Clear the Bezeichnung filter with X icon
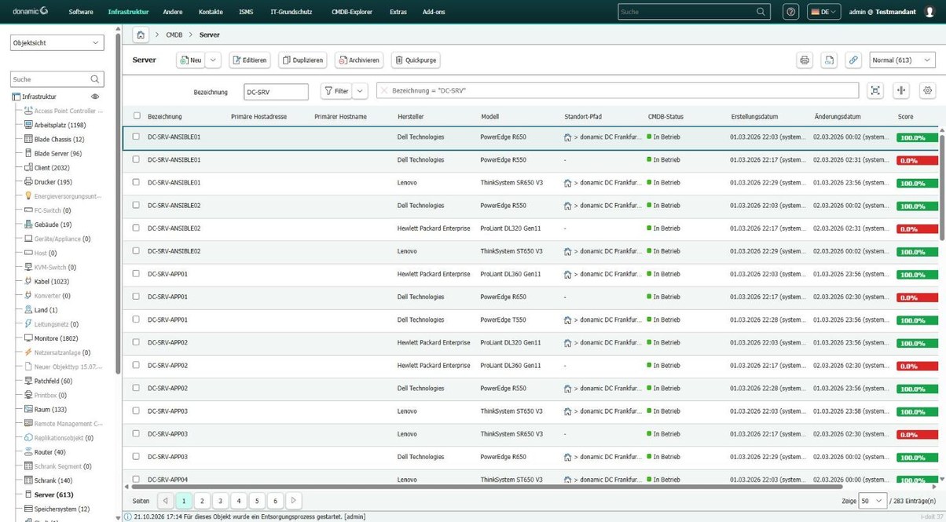 (384, 91)
